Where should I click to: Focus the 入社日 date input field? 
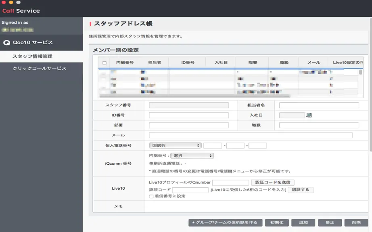pos(292,115)
